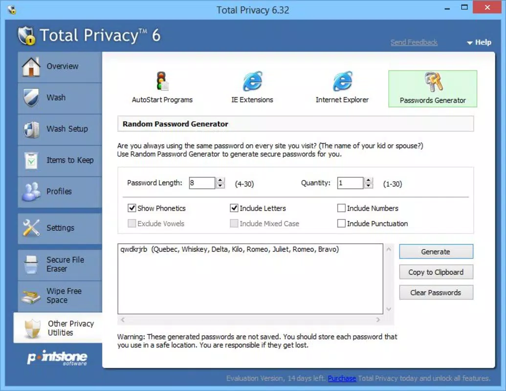
Task: Click the IE Extensions icon
Action: 252,81
